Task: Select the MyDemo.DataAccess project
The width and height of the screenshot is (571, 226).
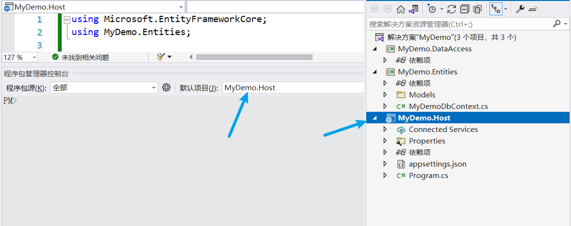Action: (435, 49)
